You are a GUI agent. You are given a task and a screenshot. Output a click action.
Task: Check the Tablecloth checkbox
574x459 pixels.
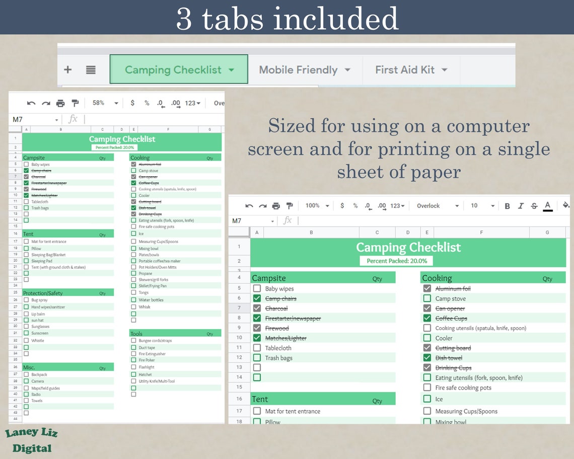tap(257, 348)
